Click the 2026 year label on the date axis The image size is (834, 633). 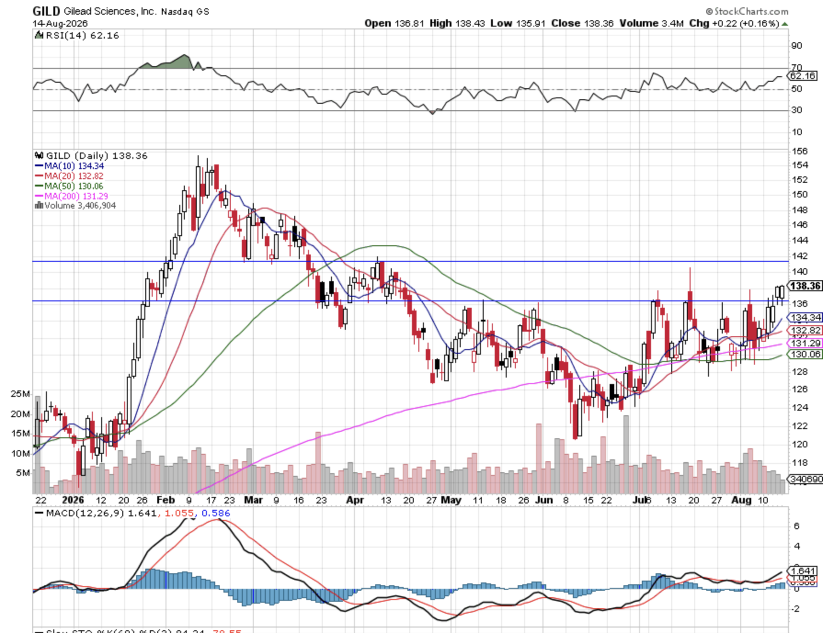click(73, 500)
